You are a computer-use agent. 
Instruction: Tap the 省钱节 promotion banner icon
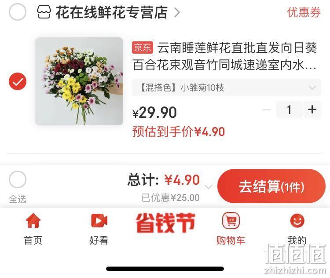pos(165,223)
